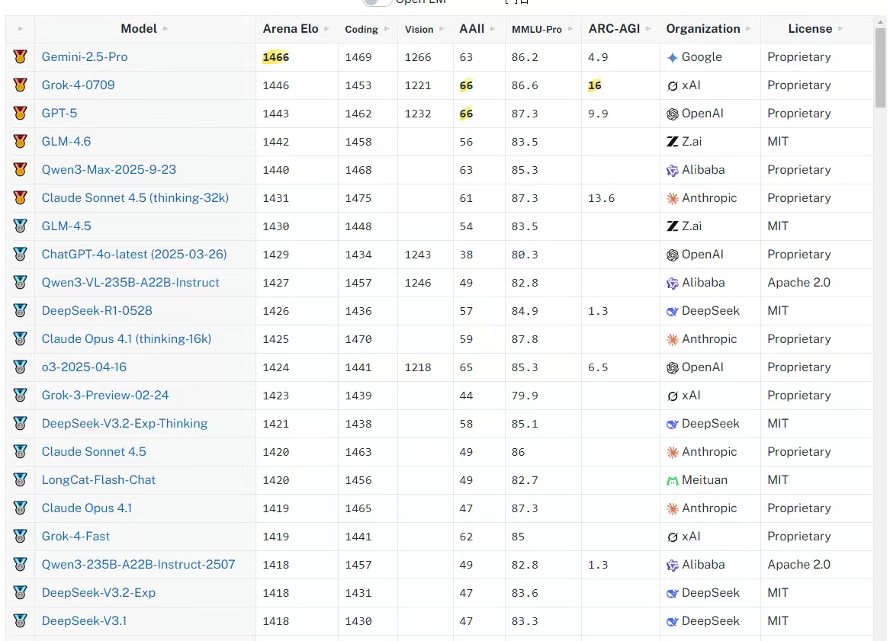Screen dimensions: 890x641
Task: Click Anthropic logo in Claude Sonnet 4.5 (thinking-32k) row
Action: [x=673, y=198]
